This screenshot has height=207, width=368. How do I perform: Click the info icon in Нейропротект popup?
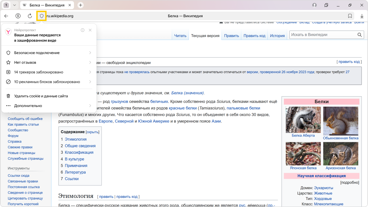[x=83, y=30]
